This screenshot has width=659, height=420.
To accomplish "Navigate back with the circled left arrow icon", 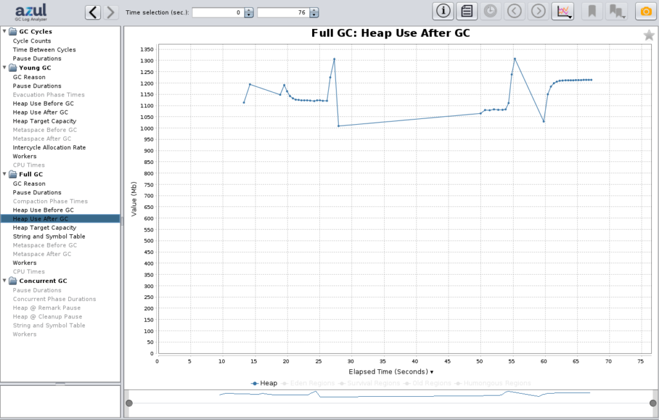I will (x=513, y=11).
